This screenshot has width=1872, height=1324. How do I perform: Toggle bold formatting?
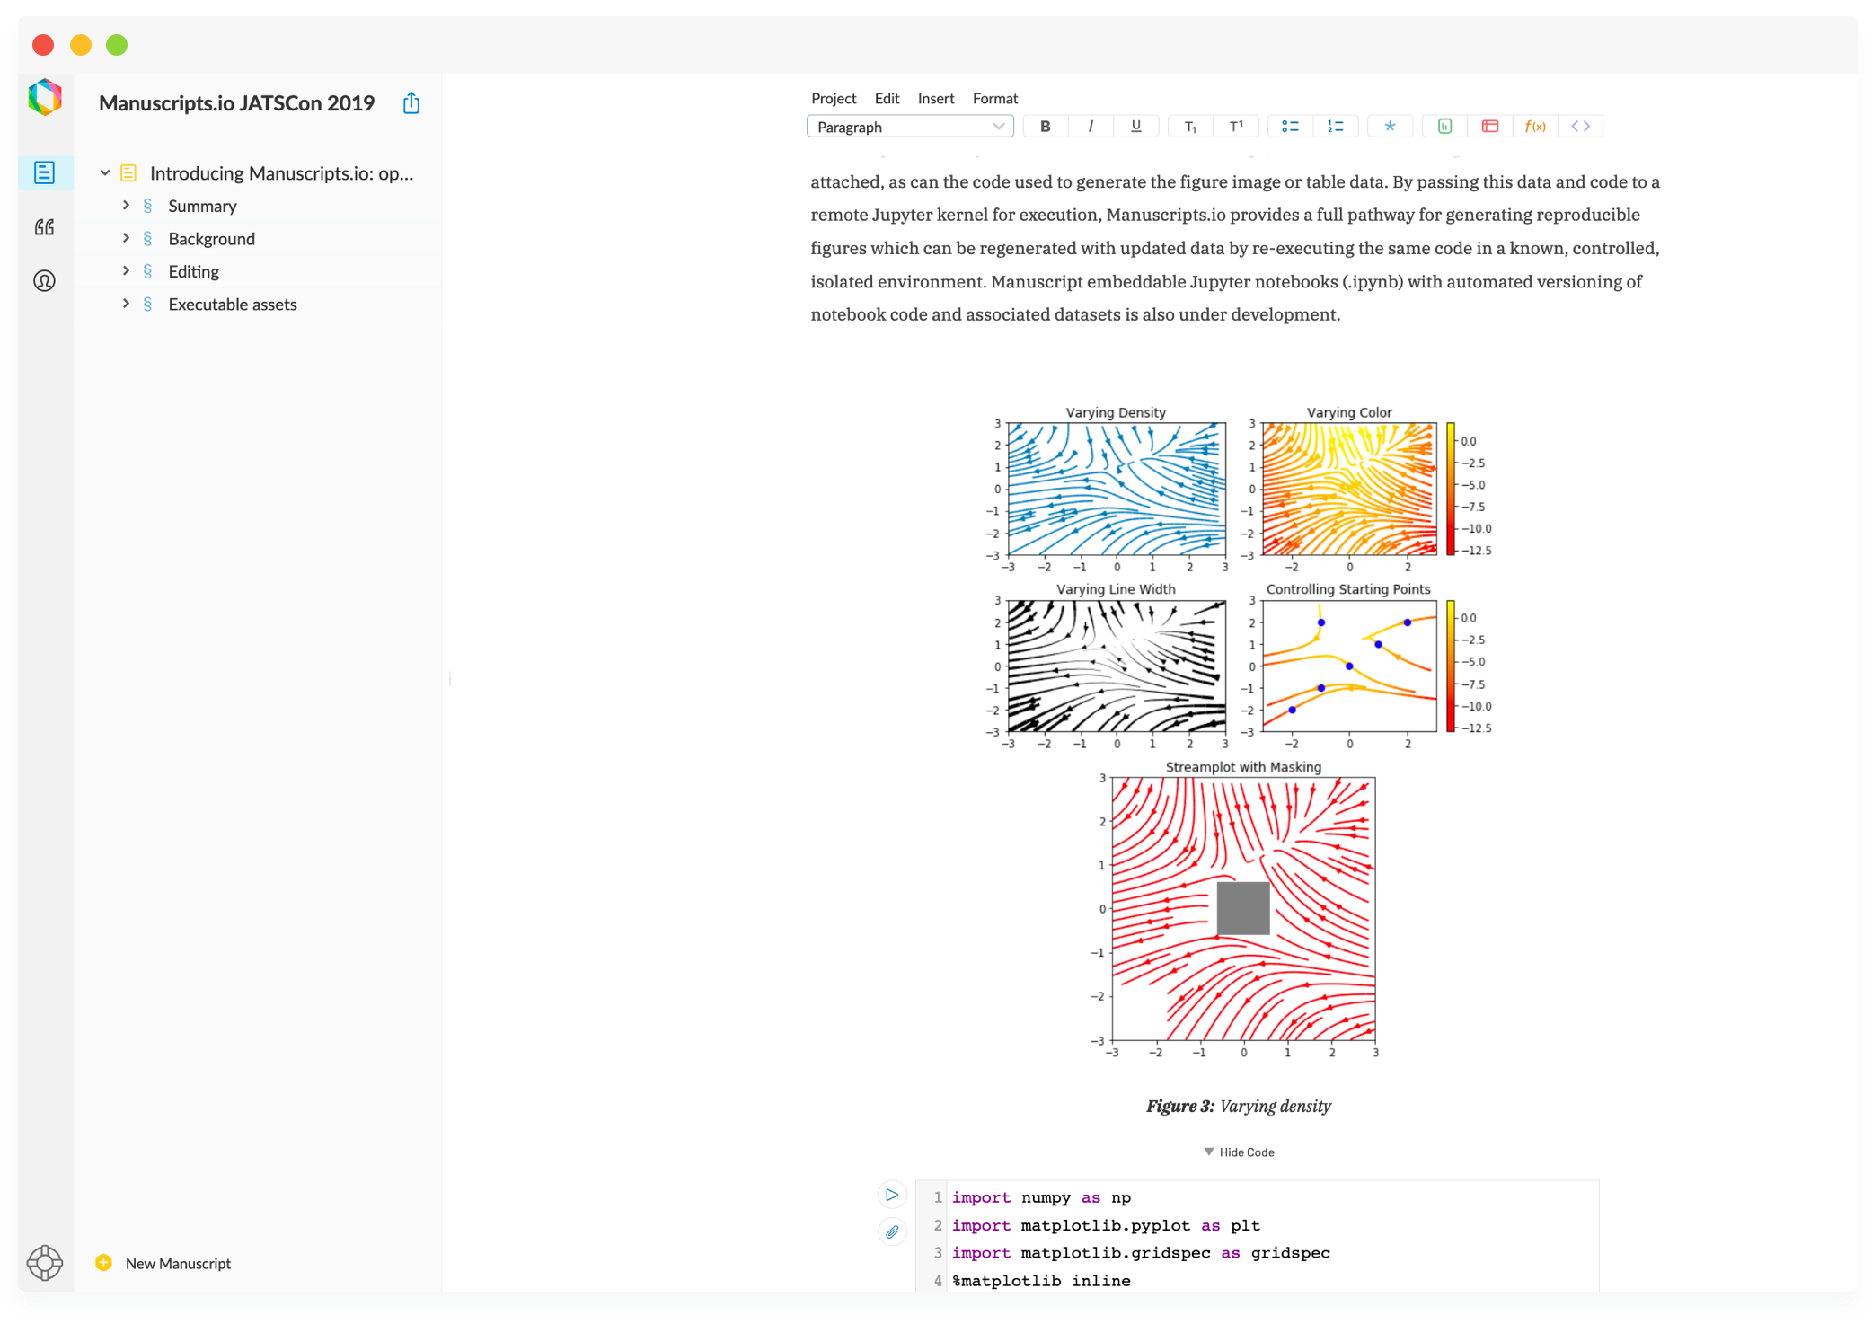pos(1045,127)
